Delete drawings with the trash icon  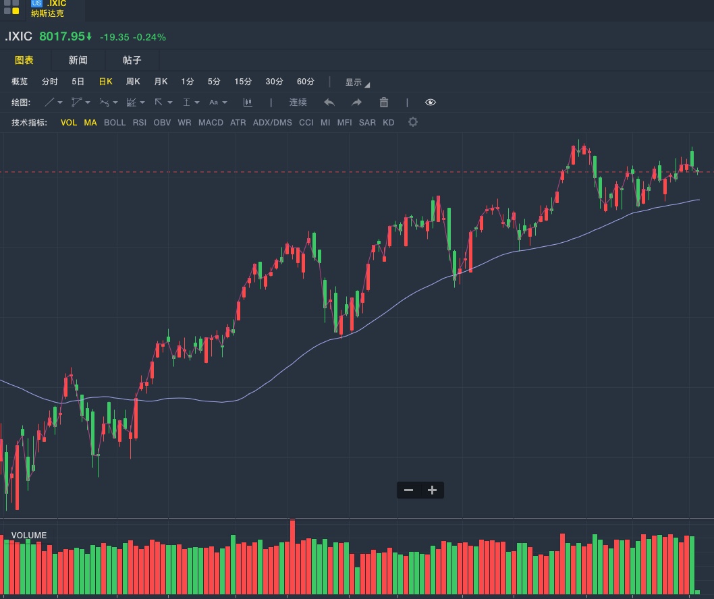384,103
